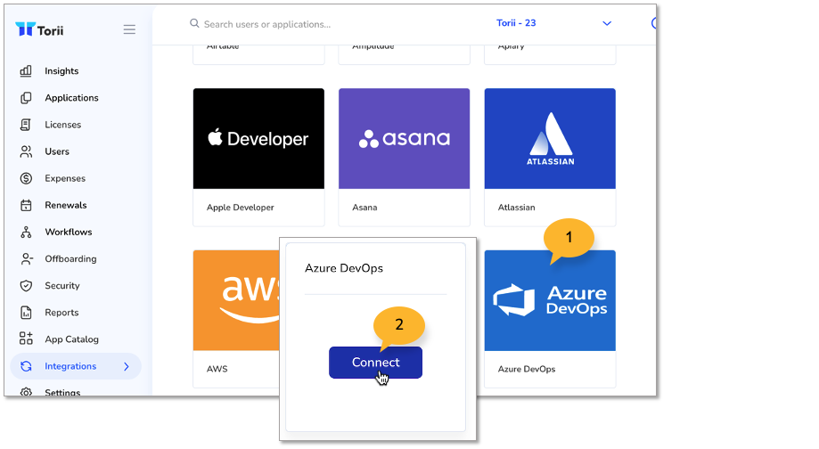Collapse sidebar with hamburger menu icon

pos(129,29)
